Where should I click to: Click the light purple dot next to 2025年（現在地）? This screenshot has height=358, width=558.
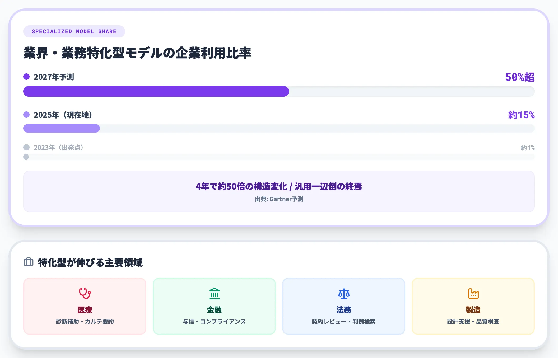(26, 115)
